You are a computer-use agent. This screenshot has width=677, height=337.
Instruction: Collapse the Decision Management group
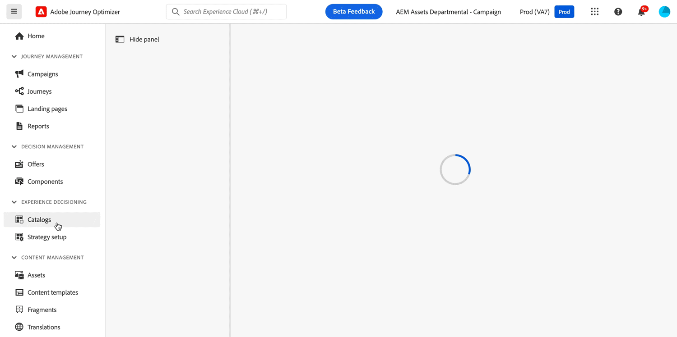click(x=14, y=146)
